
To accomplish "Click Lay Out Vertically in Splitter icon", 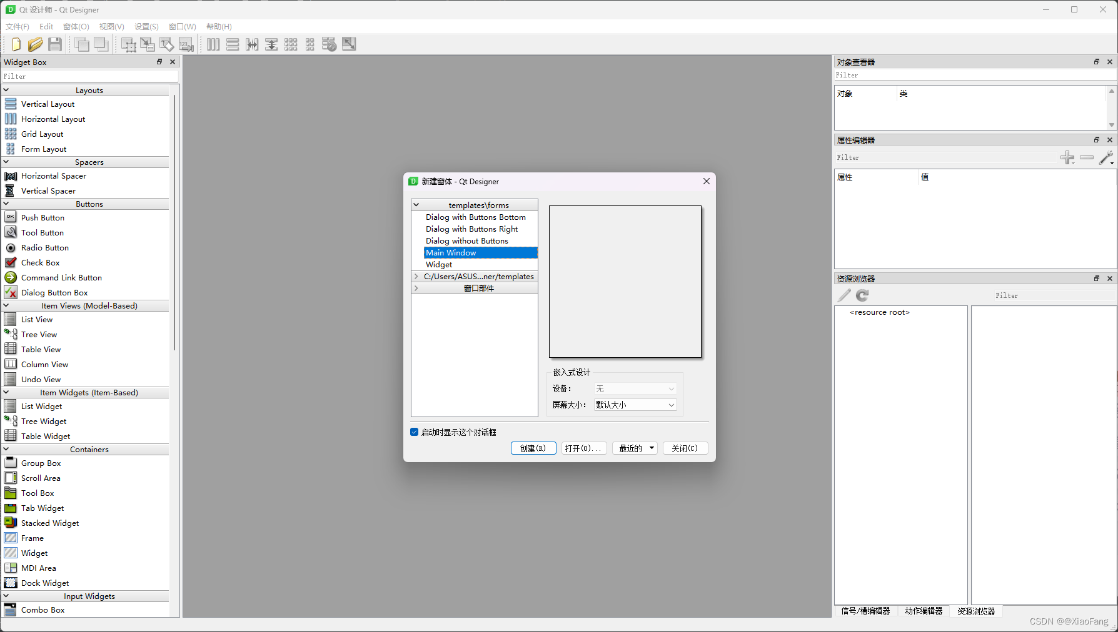I will click(x=271, y=44).
